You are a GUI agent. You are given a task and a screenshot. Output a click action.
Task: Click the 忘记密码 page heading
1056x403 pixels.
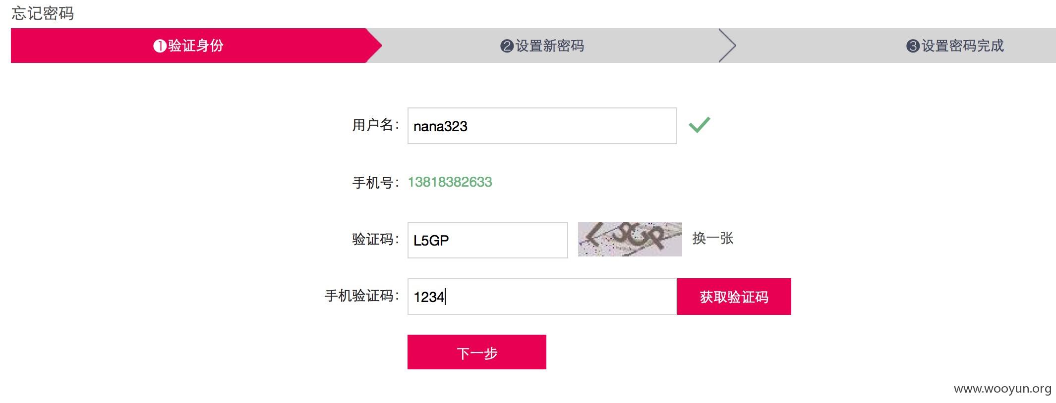coord(43,13)
